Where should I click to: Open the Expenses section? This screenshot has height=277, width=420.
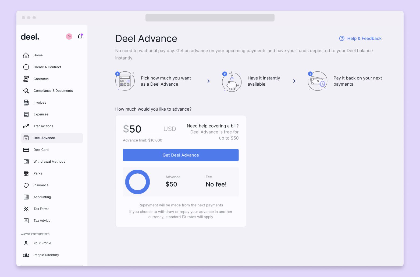41,114
